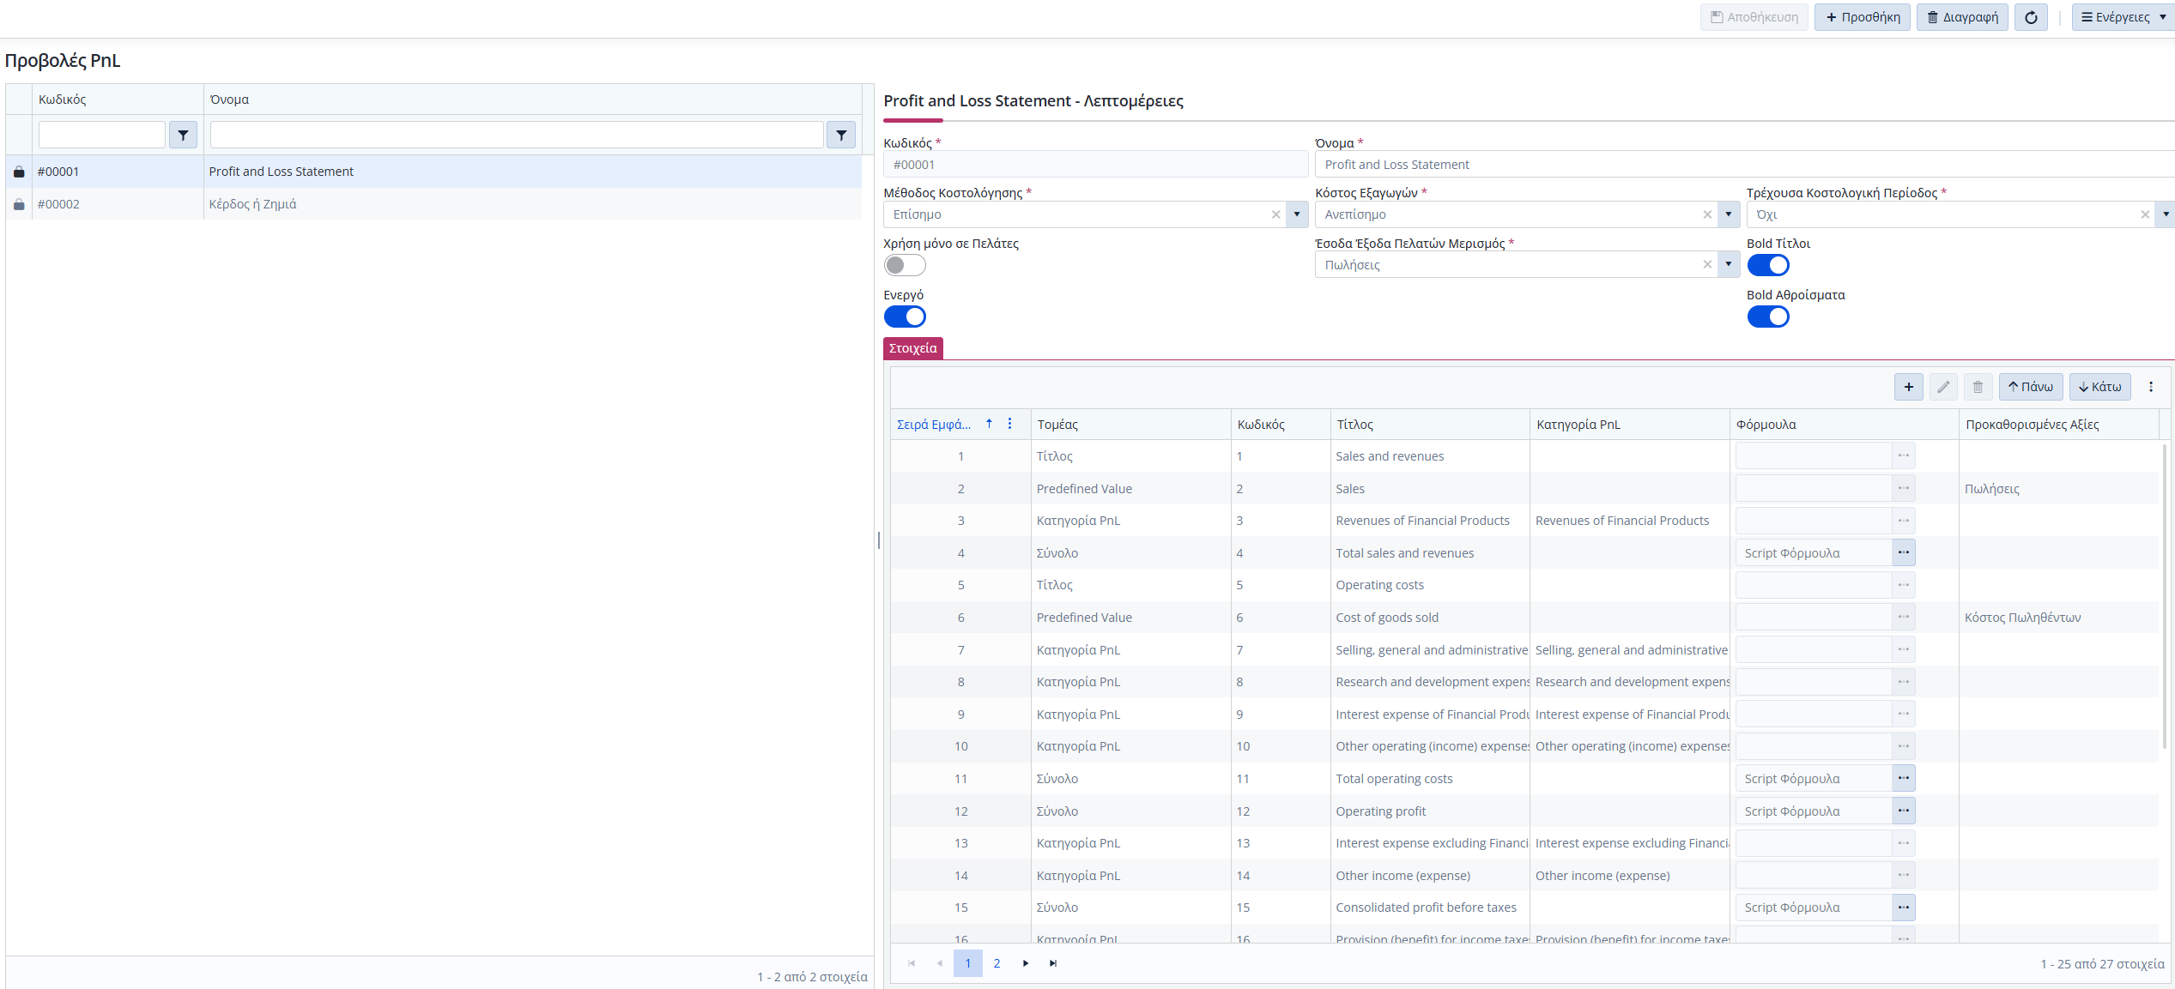The height and width of the screenshot is (989, 2175).
Task: Add a new element with the plus icon
Action: click(x=1908, y=387)
